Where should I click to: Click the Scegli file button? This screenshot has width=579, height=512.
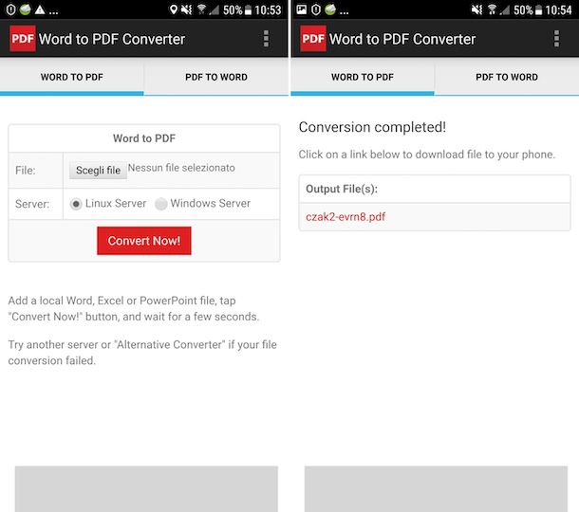(98, 170)
